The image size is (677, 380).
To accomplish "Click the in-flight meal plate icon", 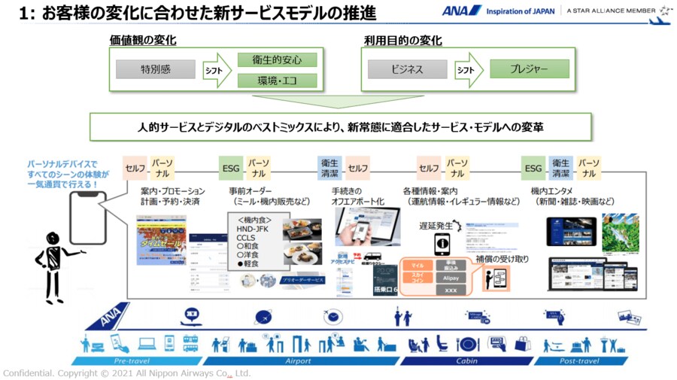I will 467,344.
